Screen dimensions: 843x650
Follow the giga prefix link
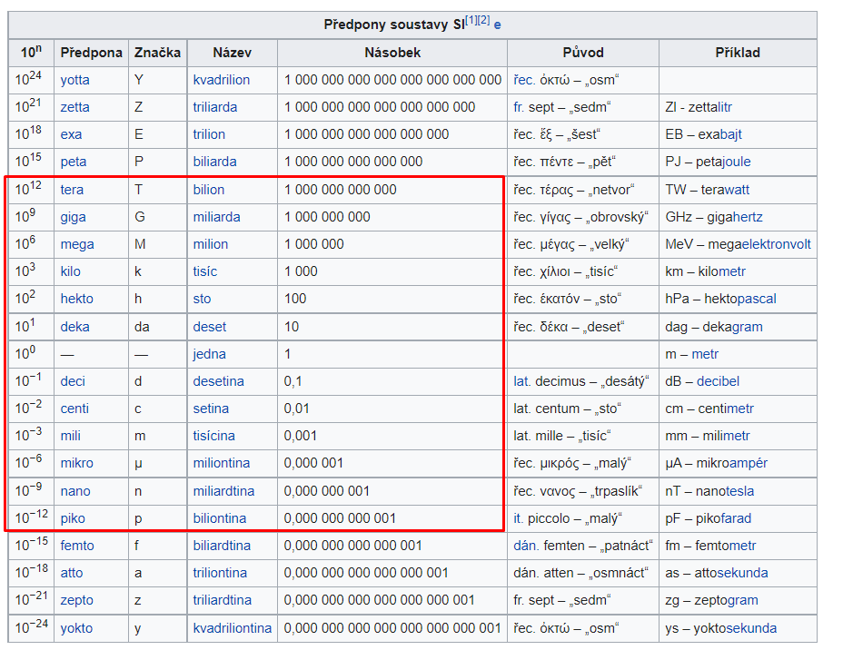pyautogui.click(x=74, y=217)
